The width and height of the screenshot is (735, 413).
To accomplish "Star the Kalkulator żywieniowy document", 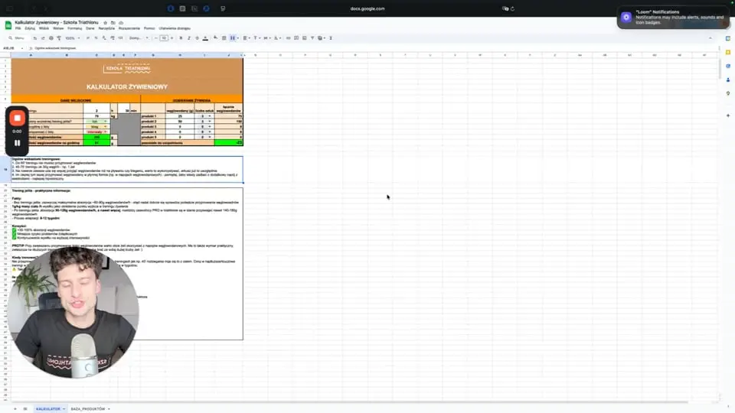I will (105, 22).
